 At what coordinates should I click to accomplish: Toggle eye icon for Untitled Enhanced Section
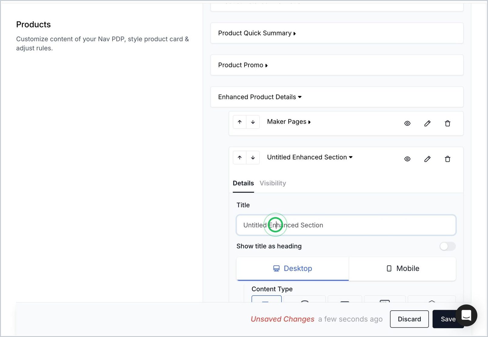click(407, 159)
